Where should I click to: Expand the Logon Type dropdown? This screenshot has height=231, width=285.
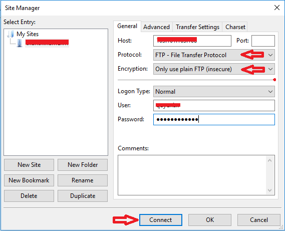tap(214, 92)
